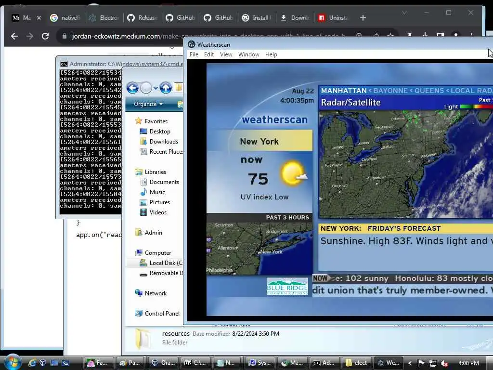493x370 pixels.
Task: Click the browser Forward arrow
Action: pos(30,36)
